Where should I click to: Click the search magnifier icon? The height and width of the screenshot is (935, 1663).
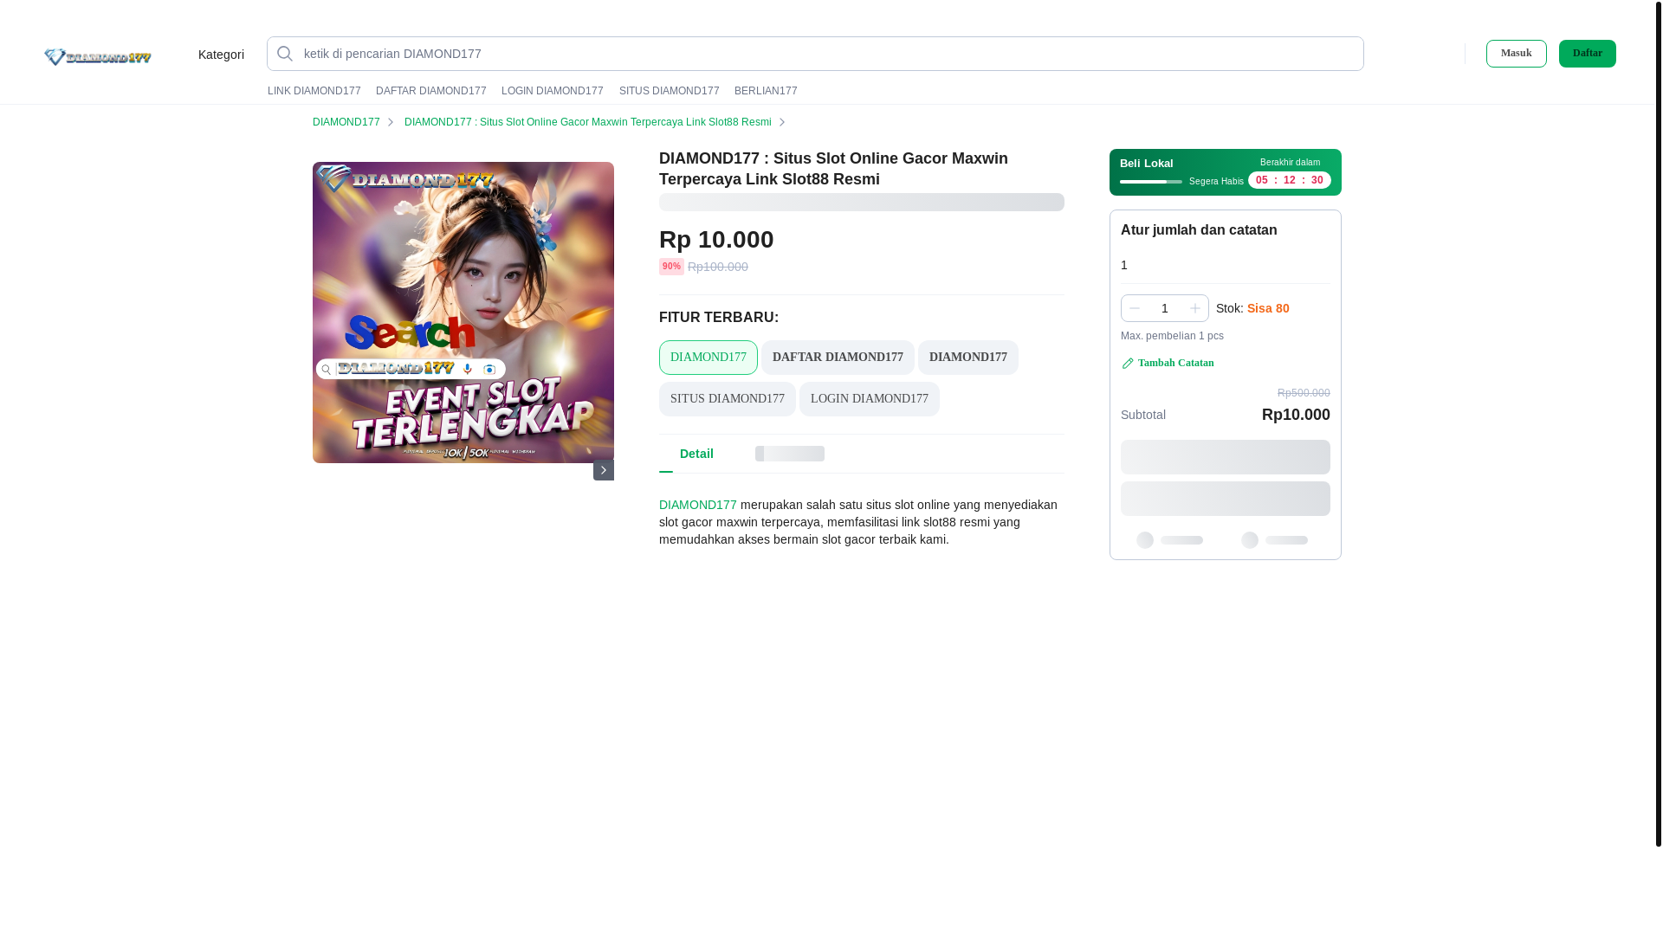285,54
